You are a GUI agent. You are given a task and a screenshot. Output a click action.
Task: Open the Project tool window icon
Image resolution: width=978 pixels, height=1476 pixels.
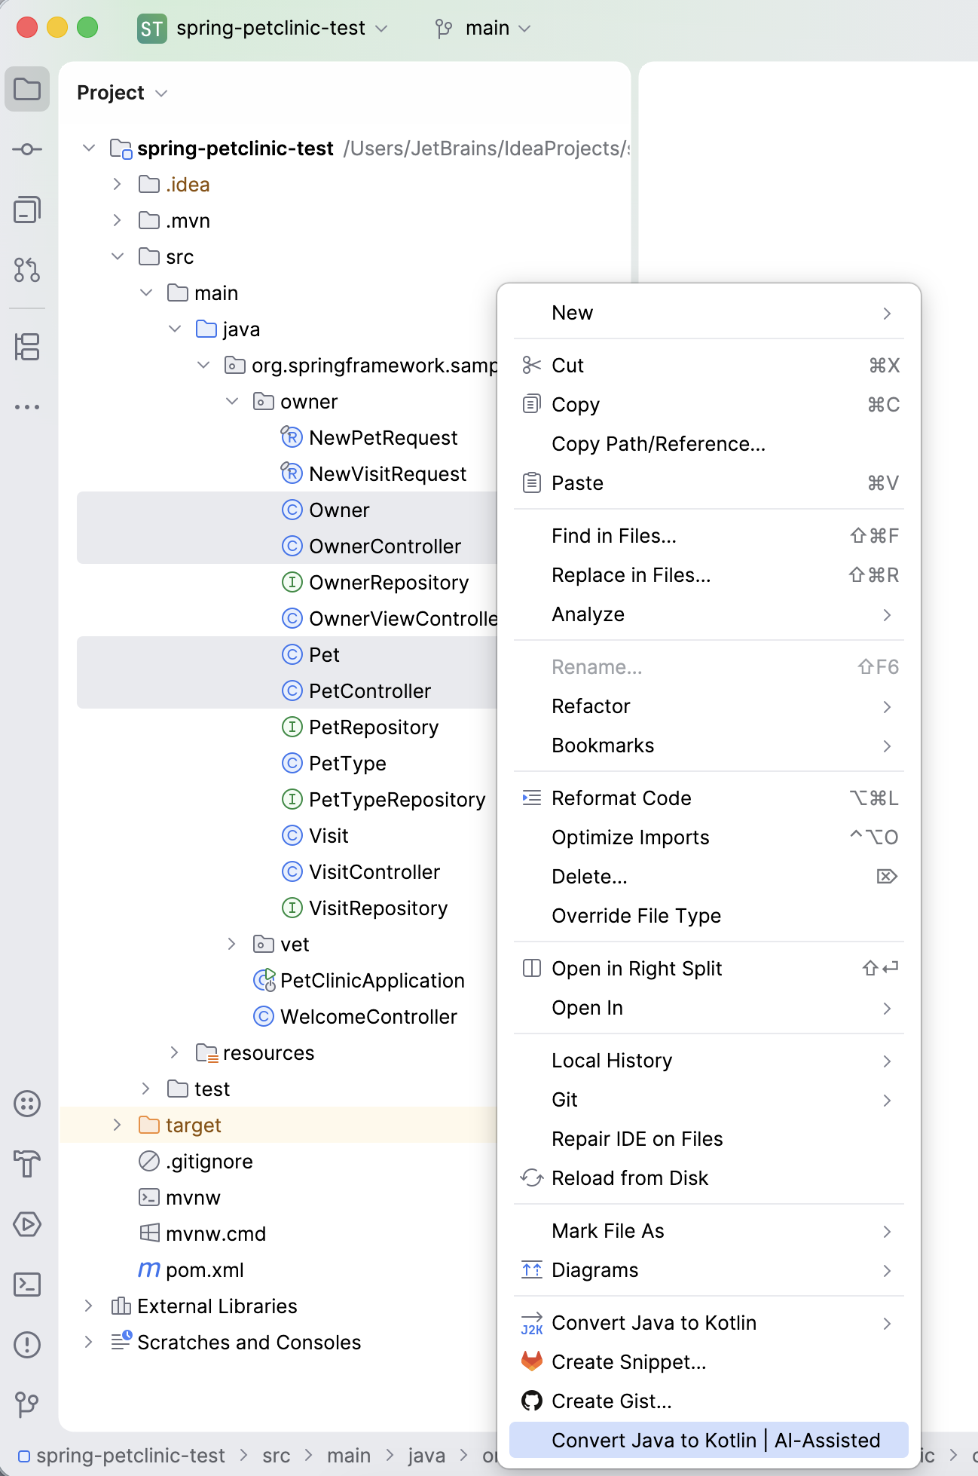[27, 89]
